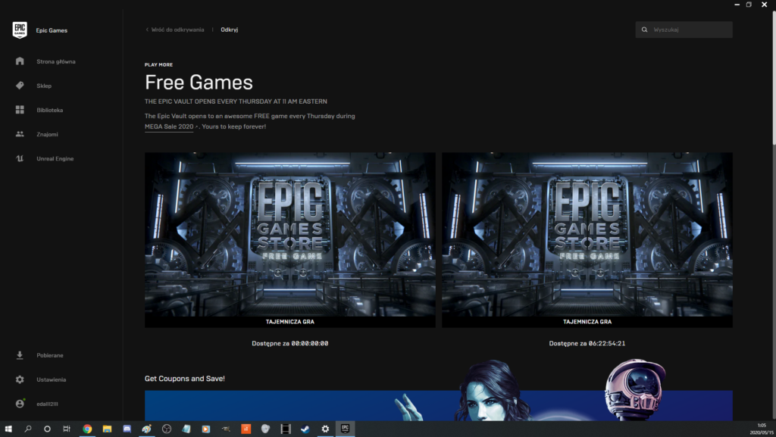Open the Windows Start menu
The width and height of the screenshot is (776, 437).
8,429
